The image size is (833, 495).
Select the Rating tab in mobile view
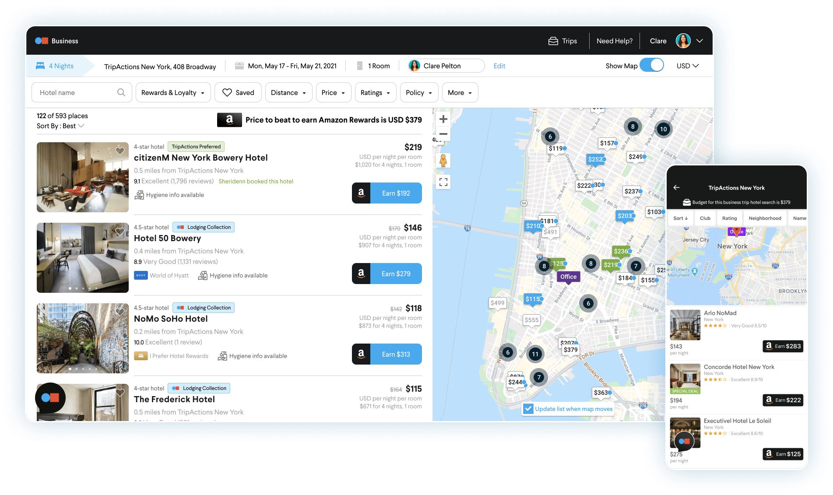[x=729, y=218]
